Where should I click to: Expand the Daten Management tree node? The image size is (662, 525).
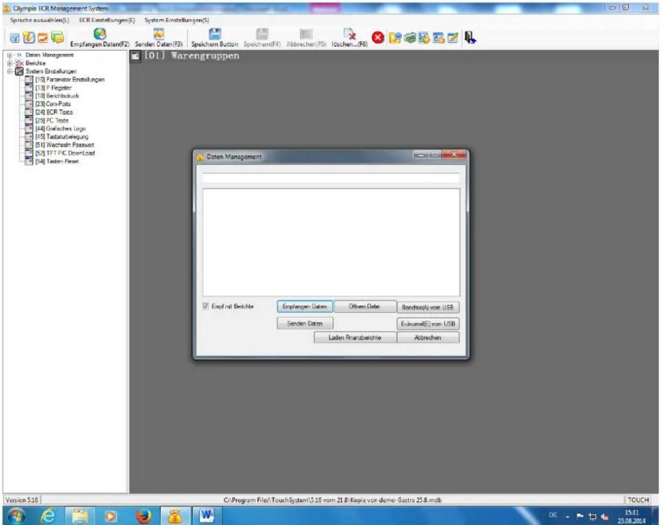10,55
